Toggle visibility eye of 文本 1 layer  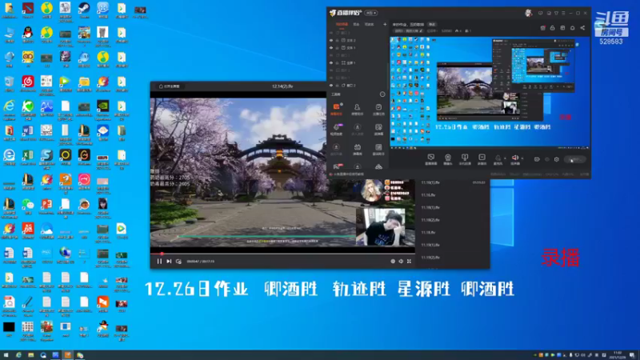pyautogui.click(x=331, y=48)
